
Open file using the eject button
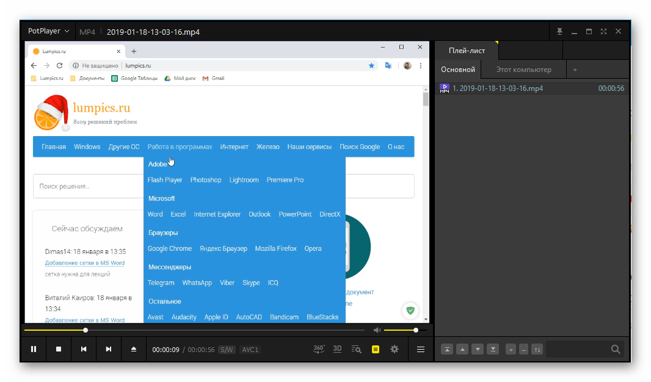(x=133, y=349)
